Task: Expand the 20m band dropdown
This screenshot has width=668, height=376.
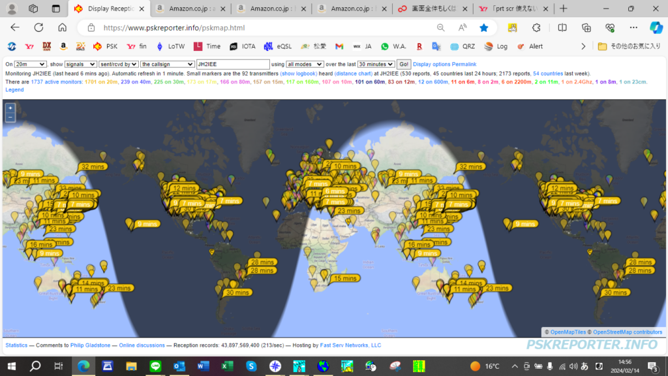Action: [30, 64]
